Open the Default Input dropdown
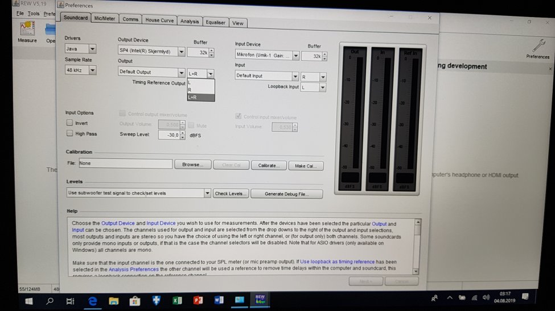 click(295, 76)
